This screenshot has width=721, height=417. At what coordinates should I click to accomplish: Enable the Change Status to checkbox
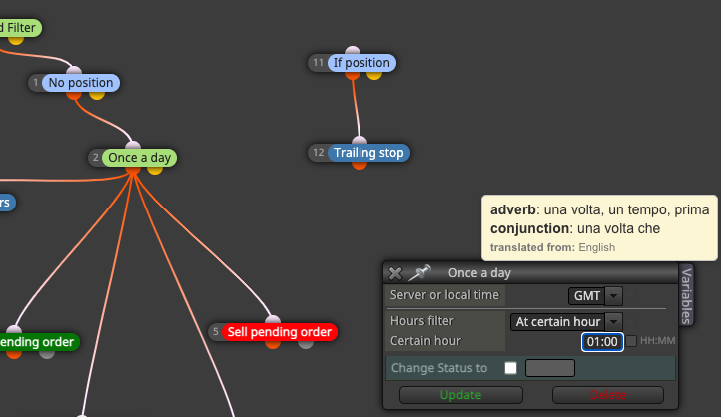510,368
